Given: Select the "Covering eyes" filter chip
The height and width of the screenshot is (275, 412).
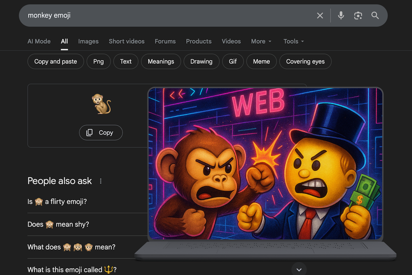Looking at the screenshot, I should click(x=305, y=61).
